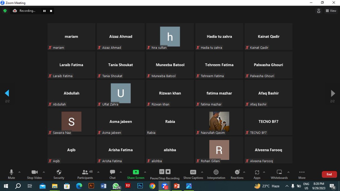Expand the caret beside Whiteboards

[x=288, y=172]
